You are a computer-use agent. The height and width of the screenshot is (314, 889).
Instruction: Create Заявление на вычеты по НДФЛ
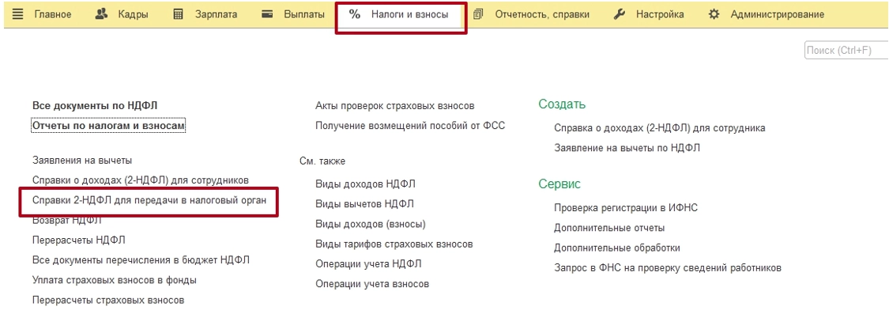[627, 148]
